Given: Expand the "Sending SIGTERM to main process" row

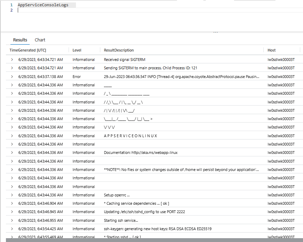Looking at the screenshot, I should (12, 68).
